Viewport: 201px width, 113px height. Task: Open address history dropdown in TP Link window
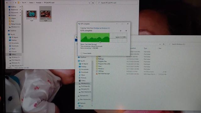coord(89,3)
